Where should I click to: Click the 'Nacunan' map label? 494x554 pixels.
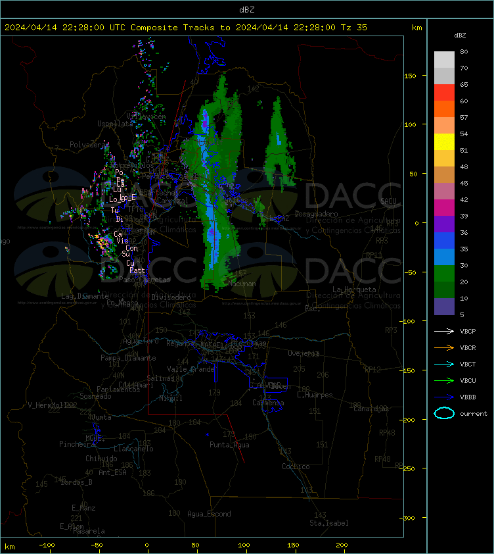tap(242, 284)
